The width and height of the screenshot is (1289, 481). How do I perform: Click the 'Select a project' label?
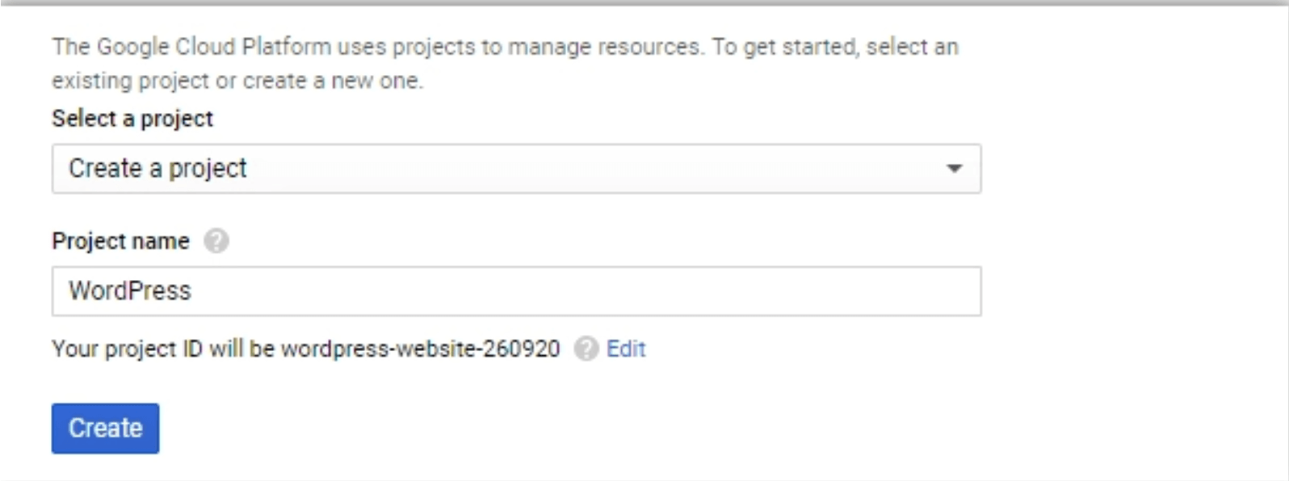pos(132,119)
